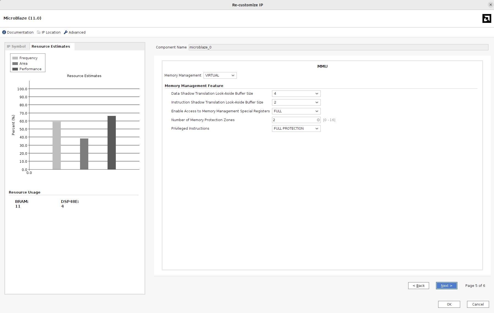Click the 'Resource Usage' heading

24,192
